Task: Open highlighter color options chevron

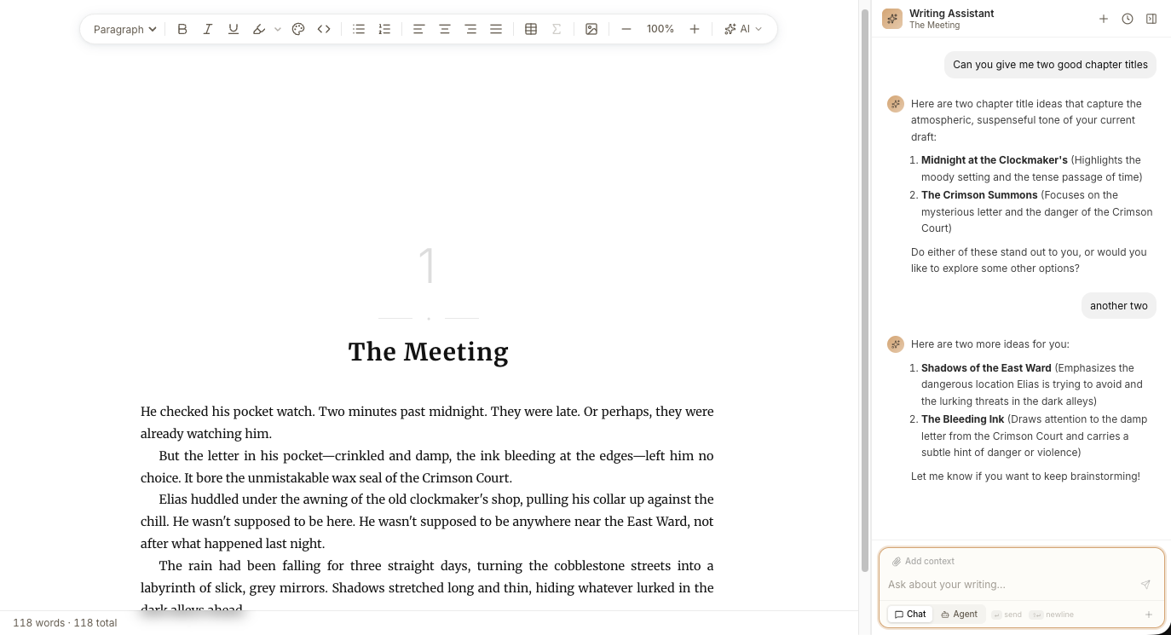Action: 278,29
